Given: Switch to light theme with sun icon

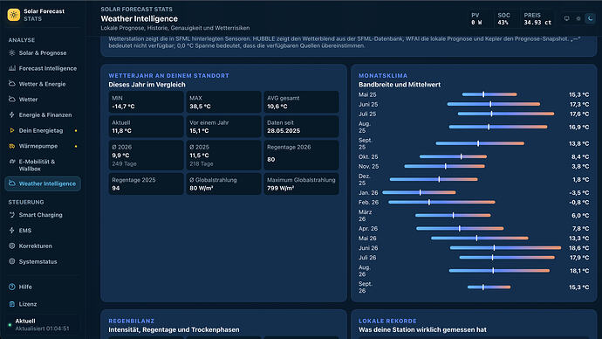Looking at the screenshot, I should (578, 18).
